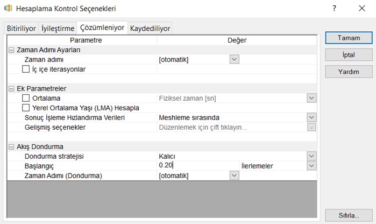The width and height of the screenshot is (376, 224).
Task: Enable the İç içe iterasyonlar checkbox
Action: [x=26, y=69]
